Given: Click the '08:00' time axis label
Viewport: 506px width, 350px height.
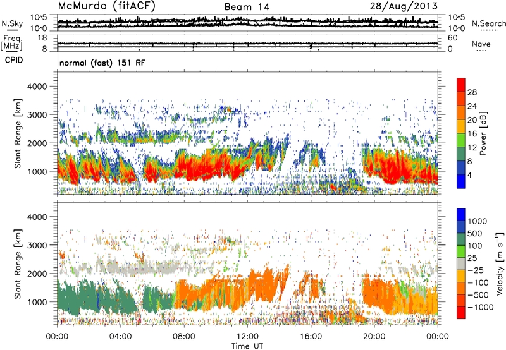Looking at the screenshot, I should (184, 337).
